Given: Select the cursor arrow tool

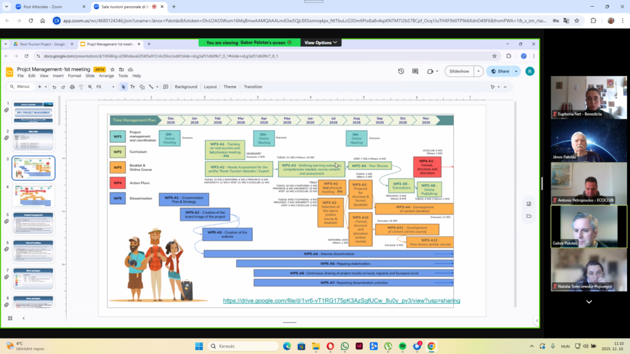Looking at the screenshot, I should coord(123,87).
